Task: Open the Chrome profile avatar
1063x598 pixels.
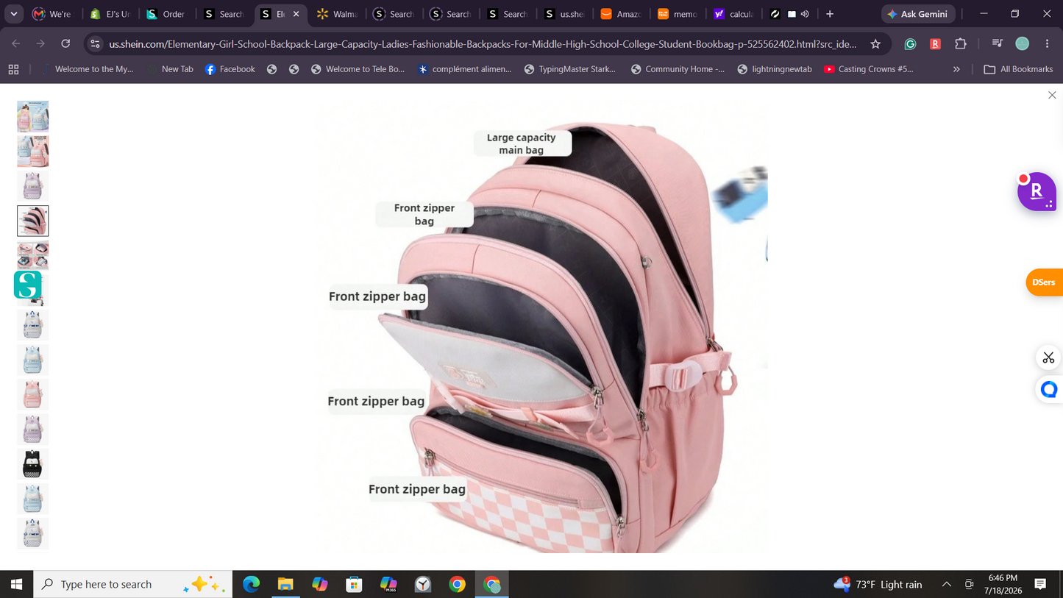Action: [x=1022, y=44]
